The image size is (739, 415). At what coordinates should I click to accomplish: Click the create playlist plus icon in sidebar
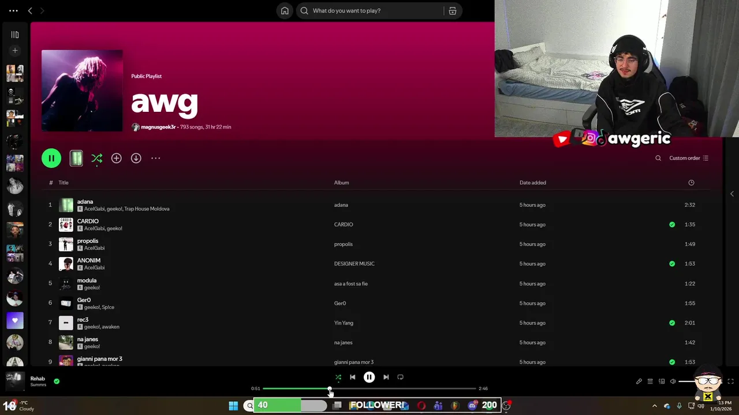pos(15,51)
